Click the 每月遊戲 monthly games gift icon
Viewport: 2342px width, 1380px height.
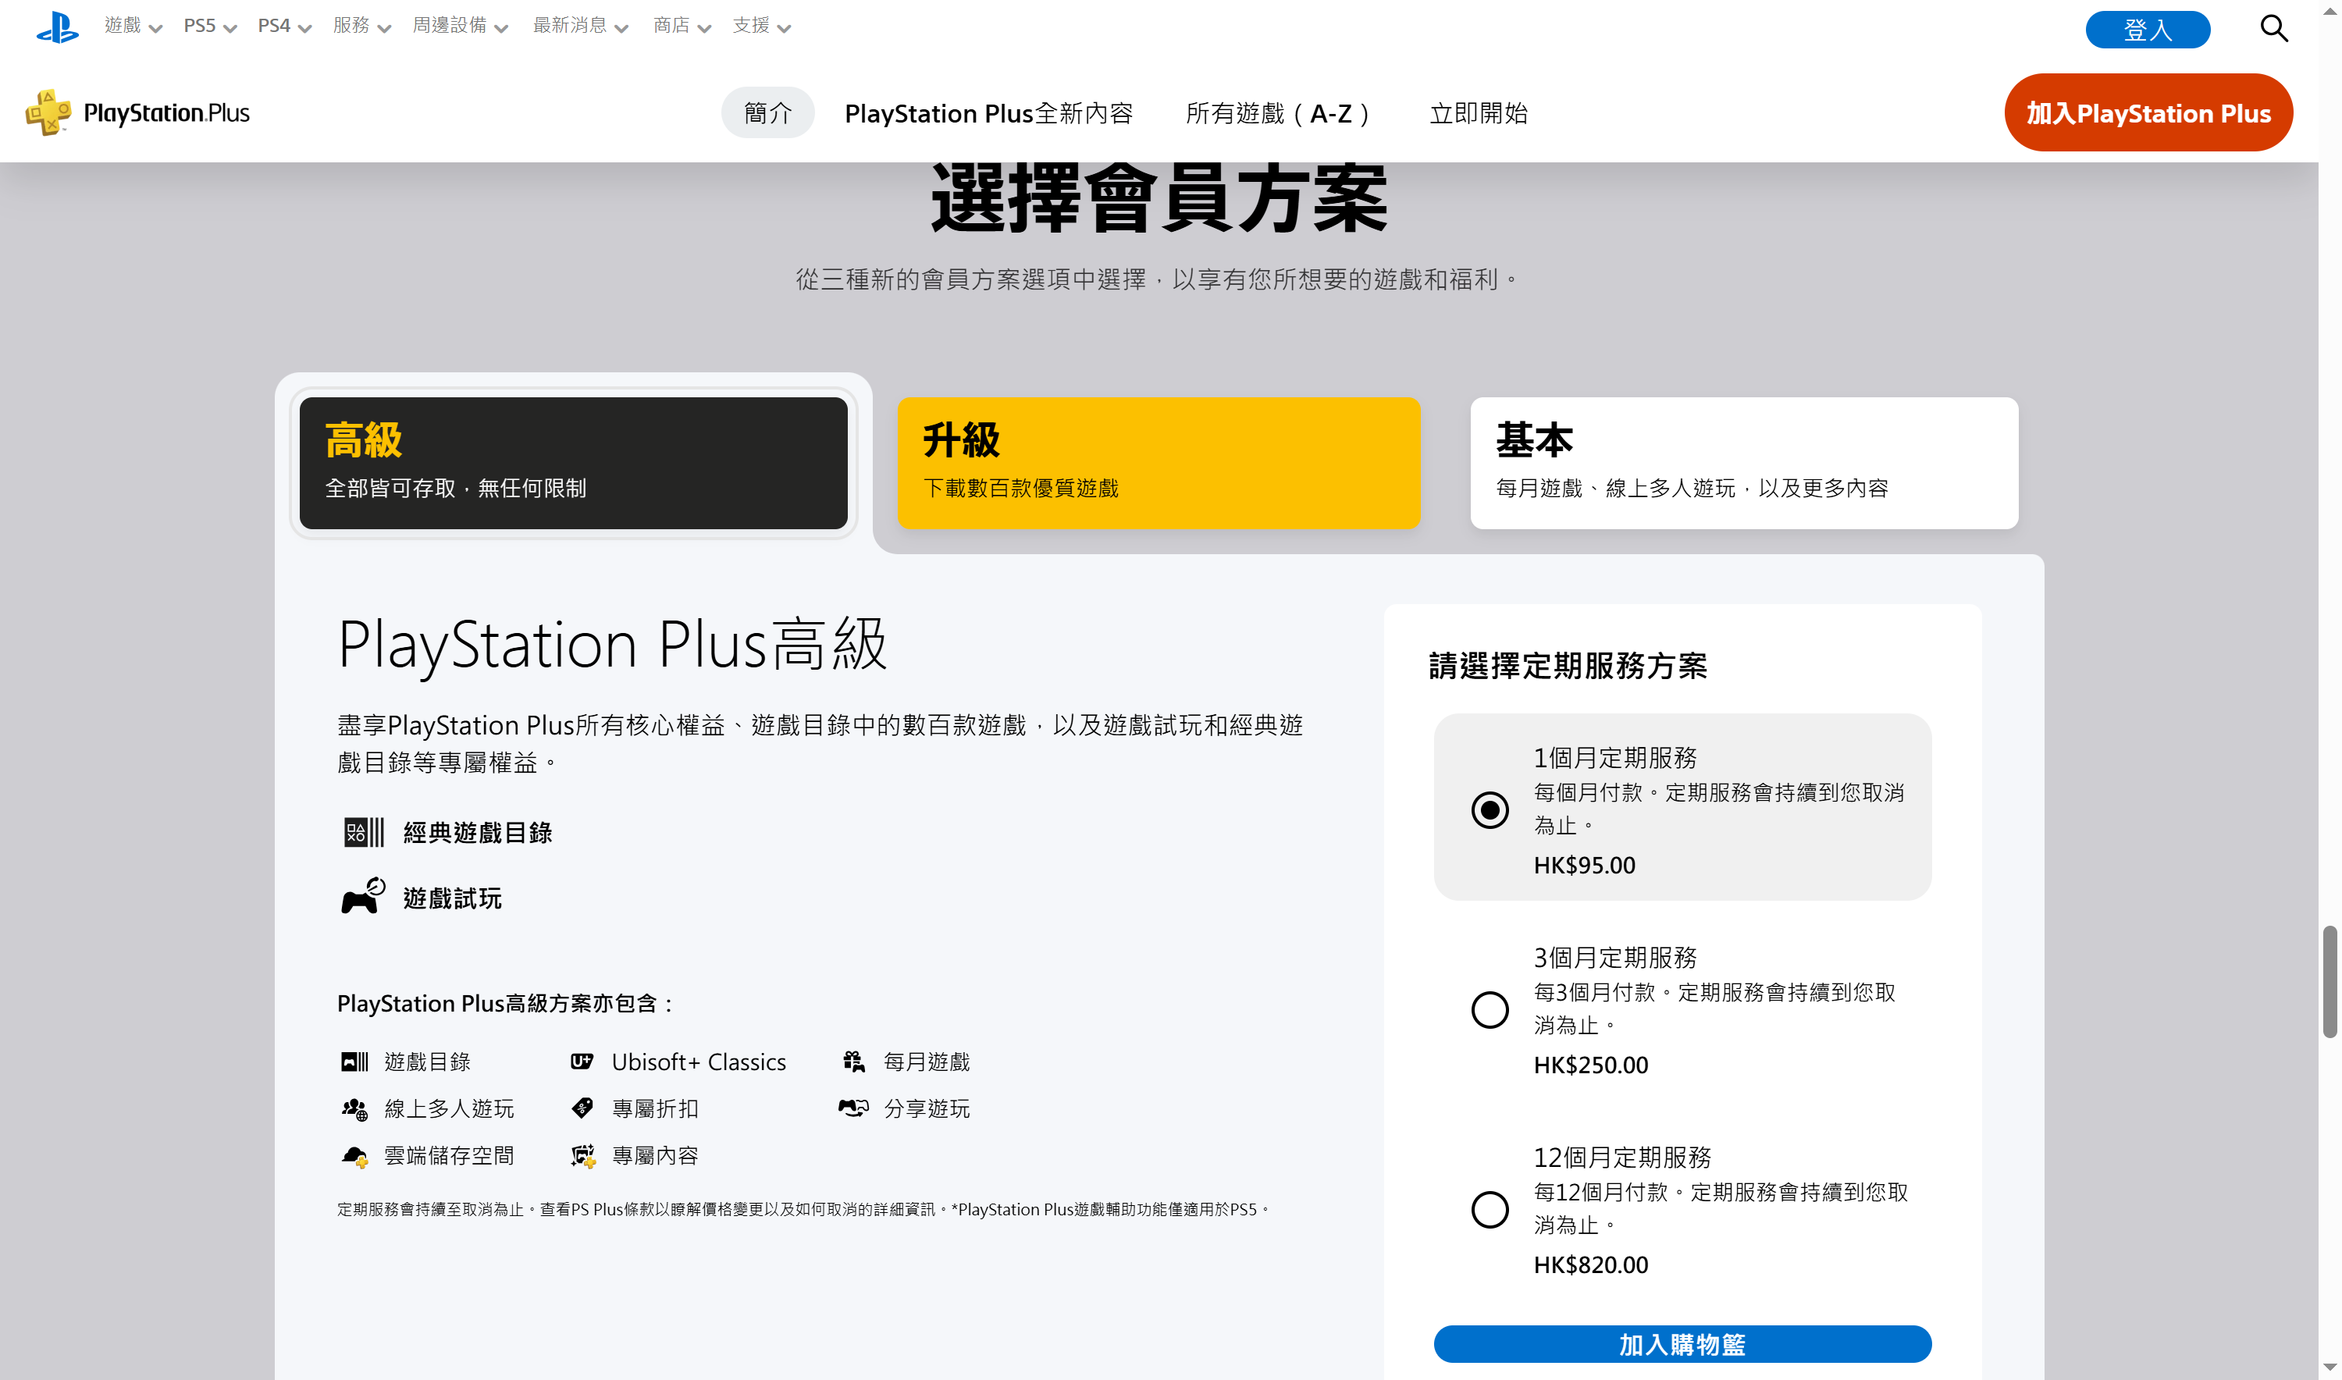point(854,1061)
